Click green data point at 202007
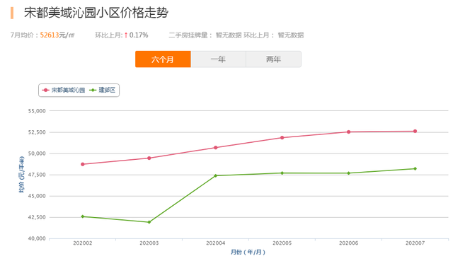The height and width of the screenshot is (261, 453). [415, 168]
